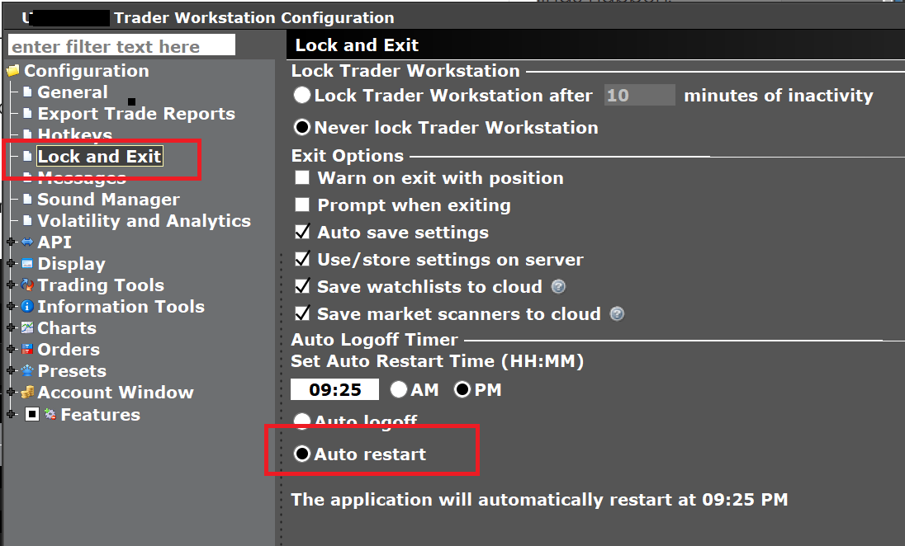The width and height of the screenshot is (905, 546).
Task: Expand the Trading Tools tree node
Action: tap(11, 285)
